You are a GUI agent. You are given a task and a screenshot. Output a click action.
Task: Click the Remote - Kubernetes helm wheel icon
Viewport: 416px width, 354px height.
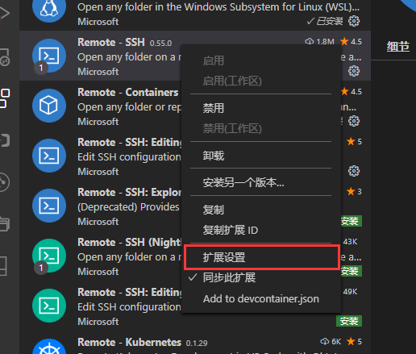[x=49, y=347]
